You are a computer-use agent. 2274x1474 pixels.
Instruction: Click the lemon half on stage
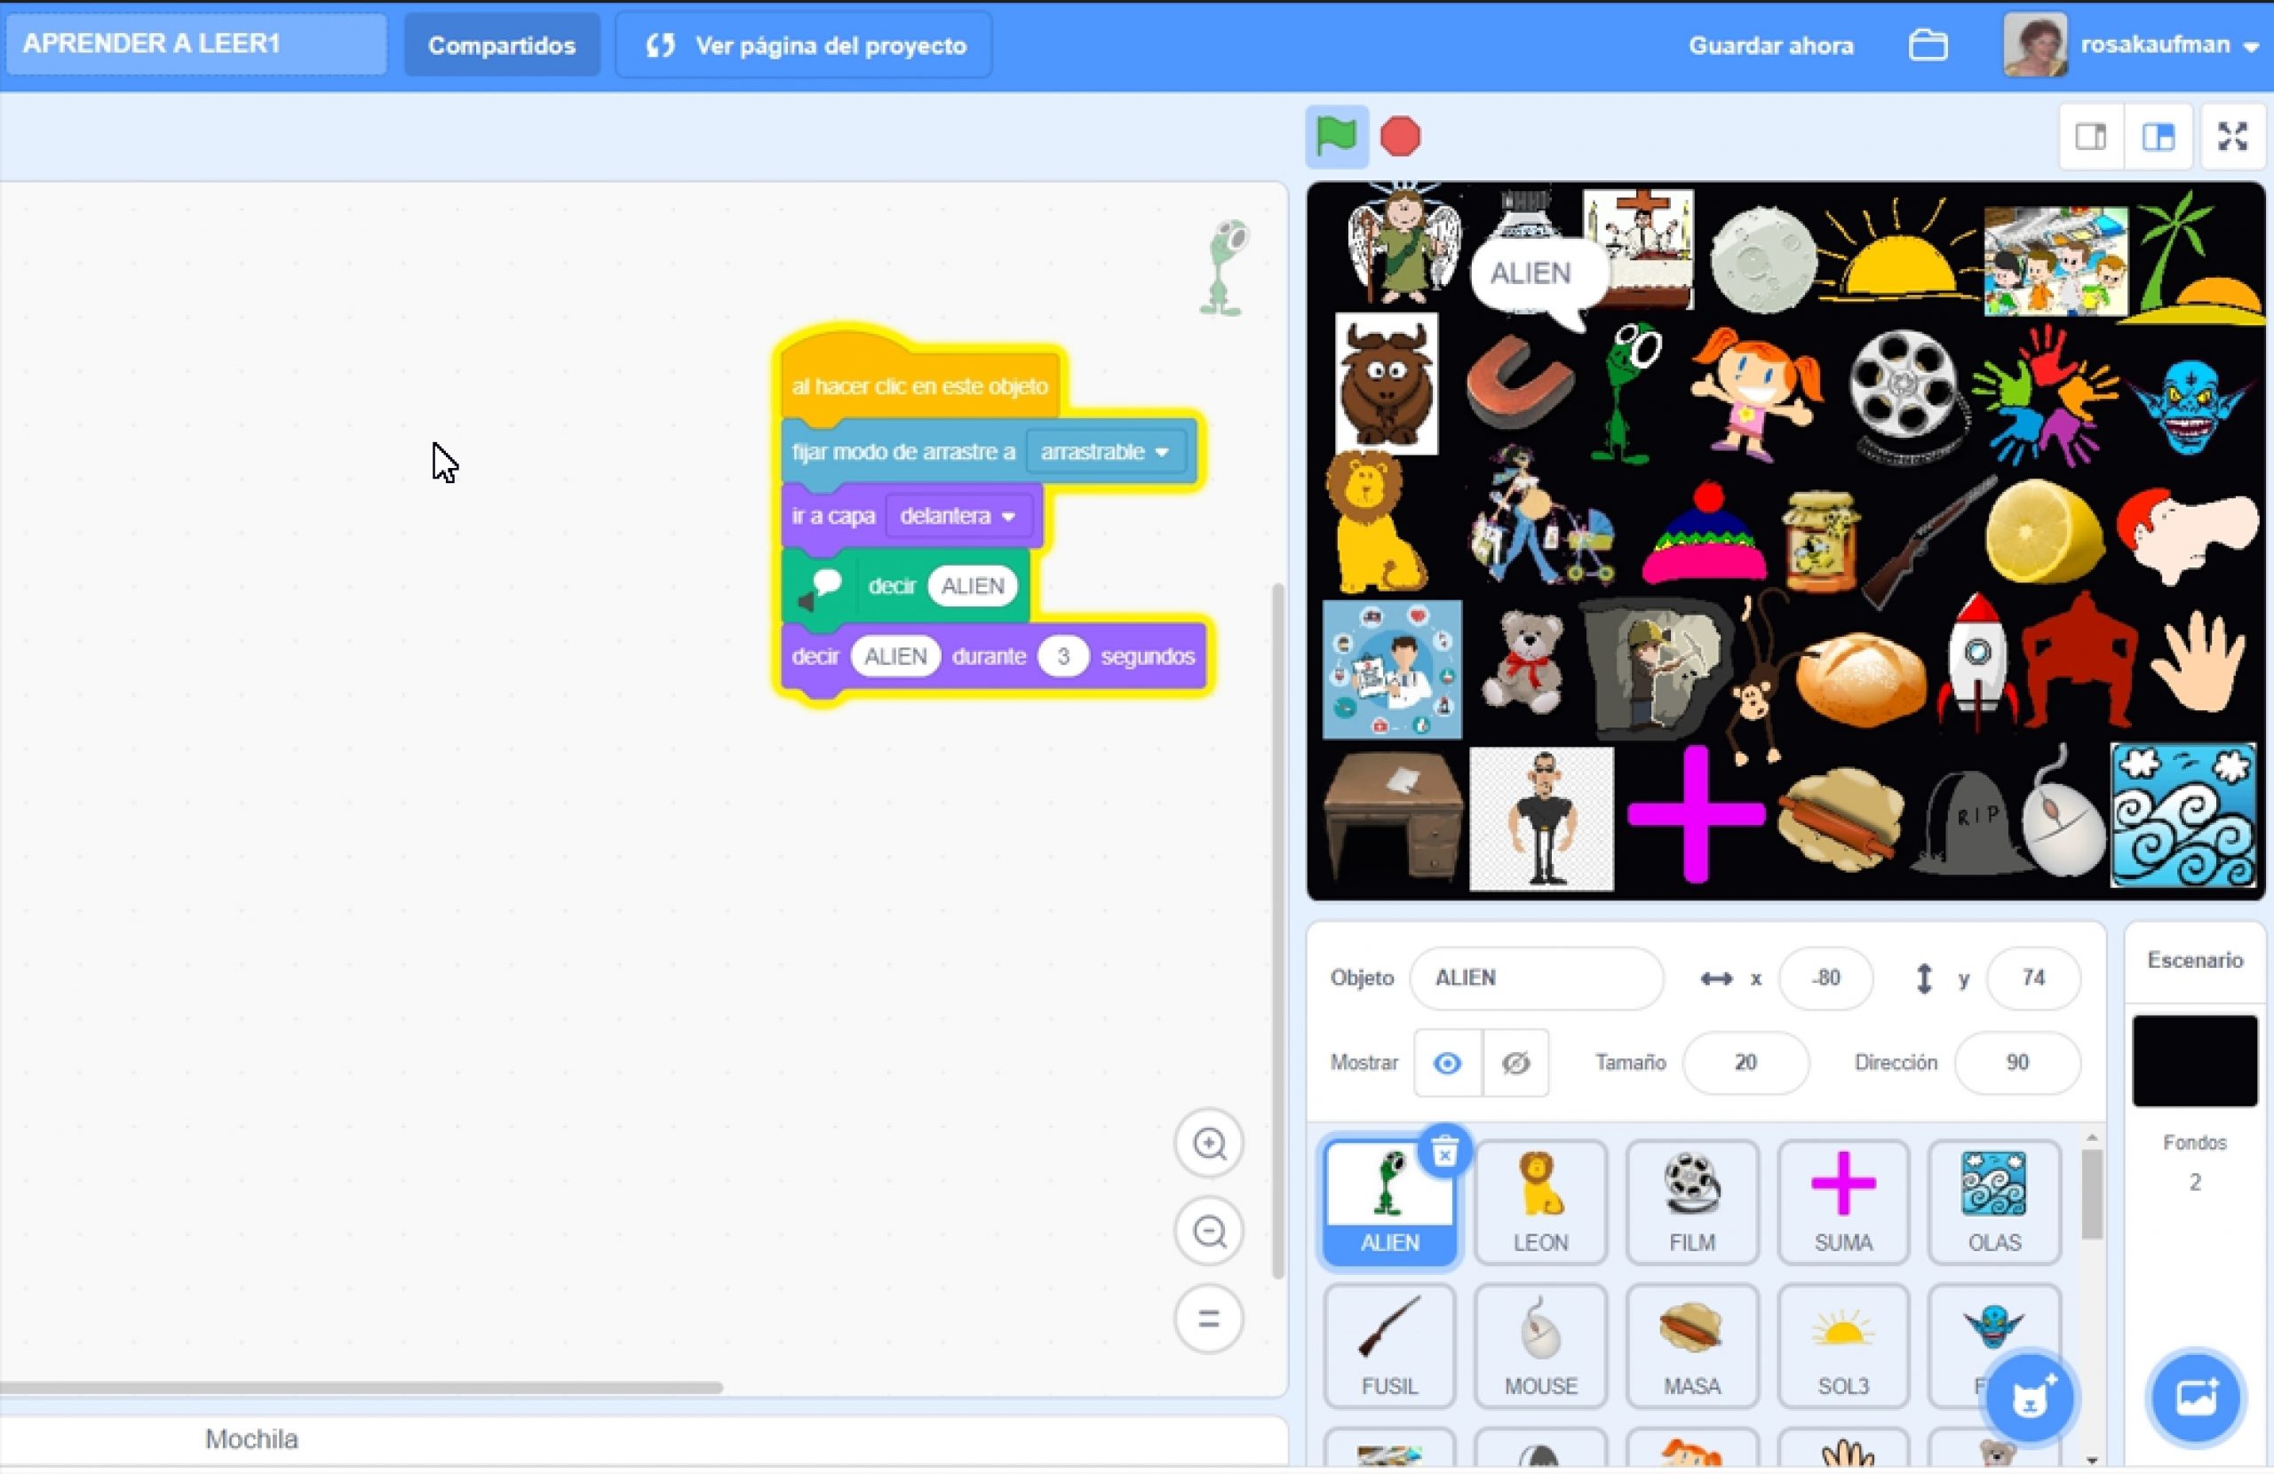[x=2043, y=531]
